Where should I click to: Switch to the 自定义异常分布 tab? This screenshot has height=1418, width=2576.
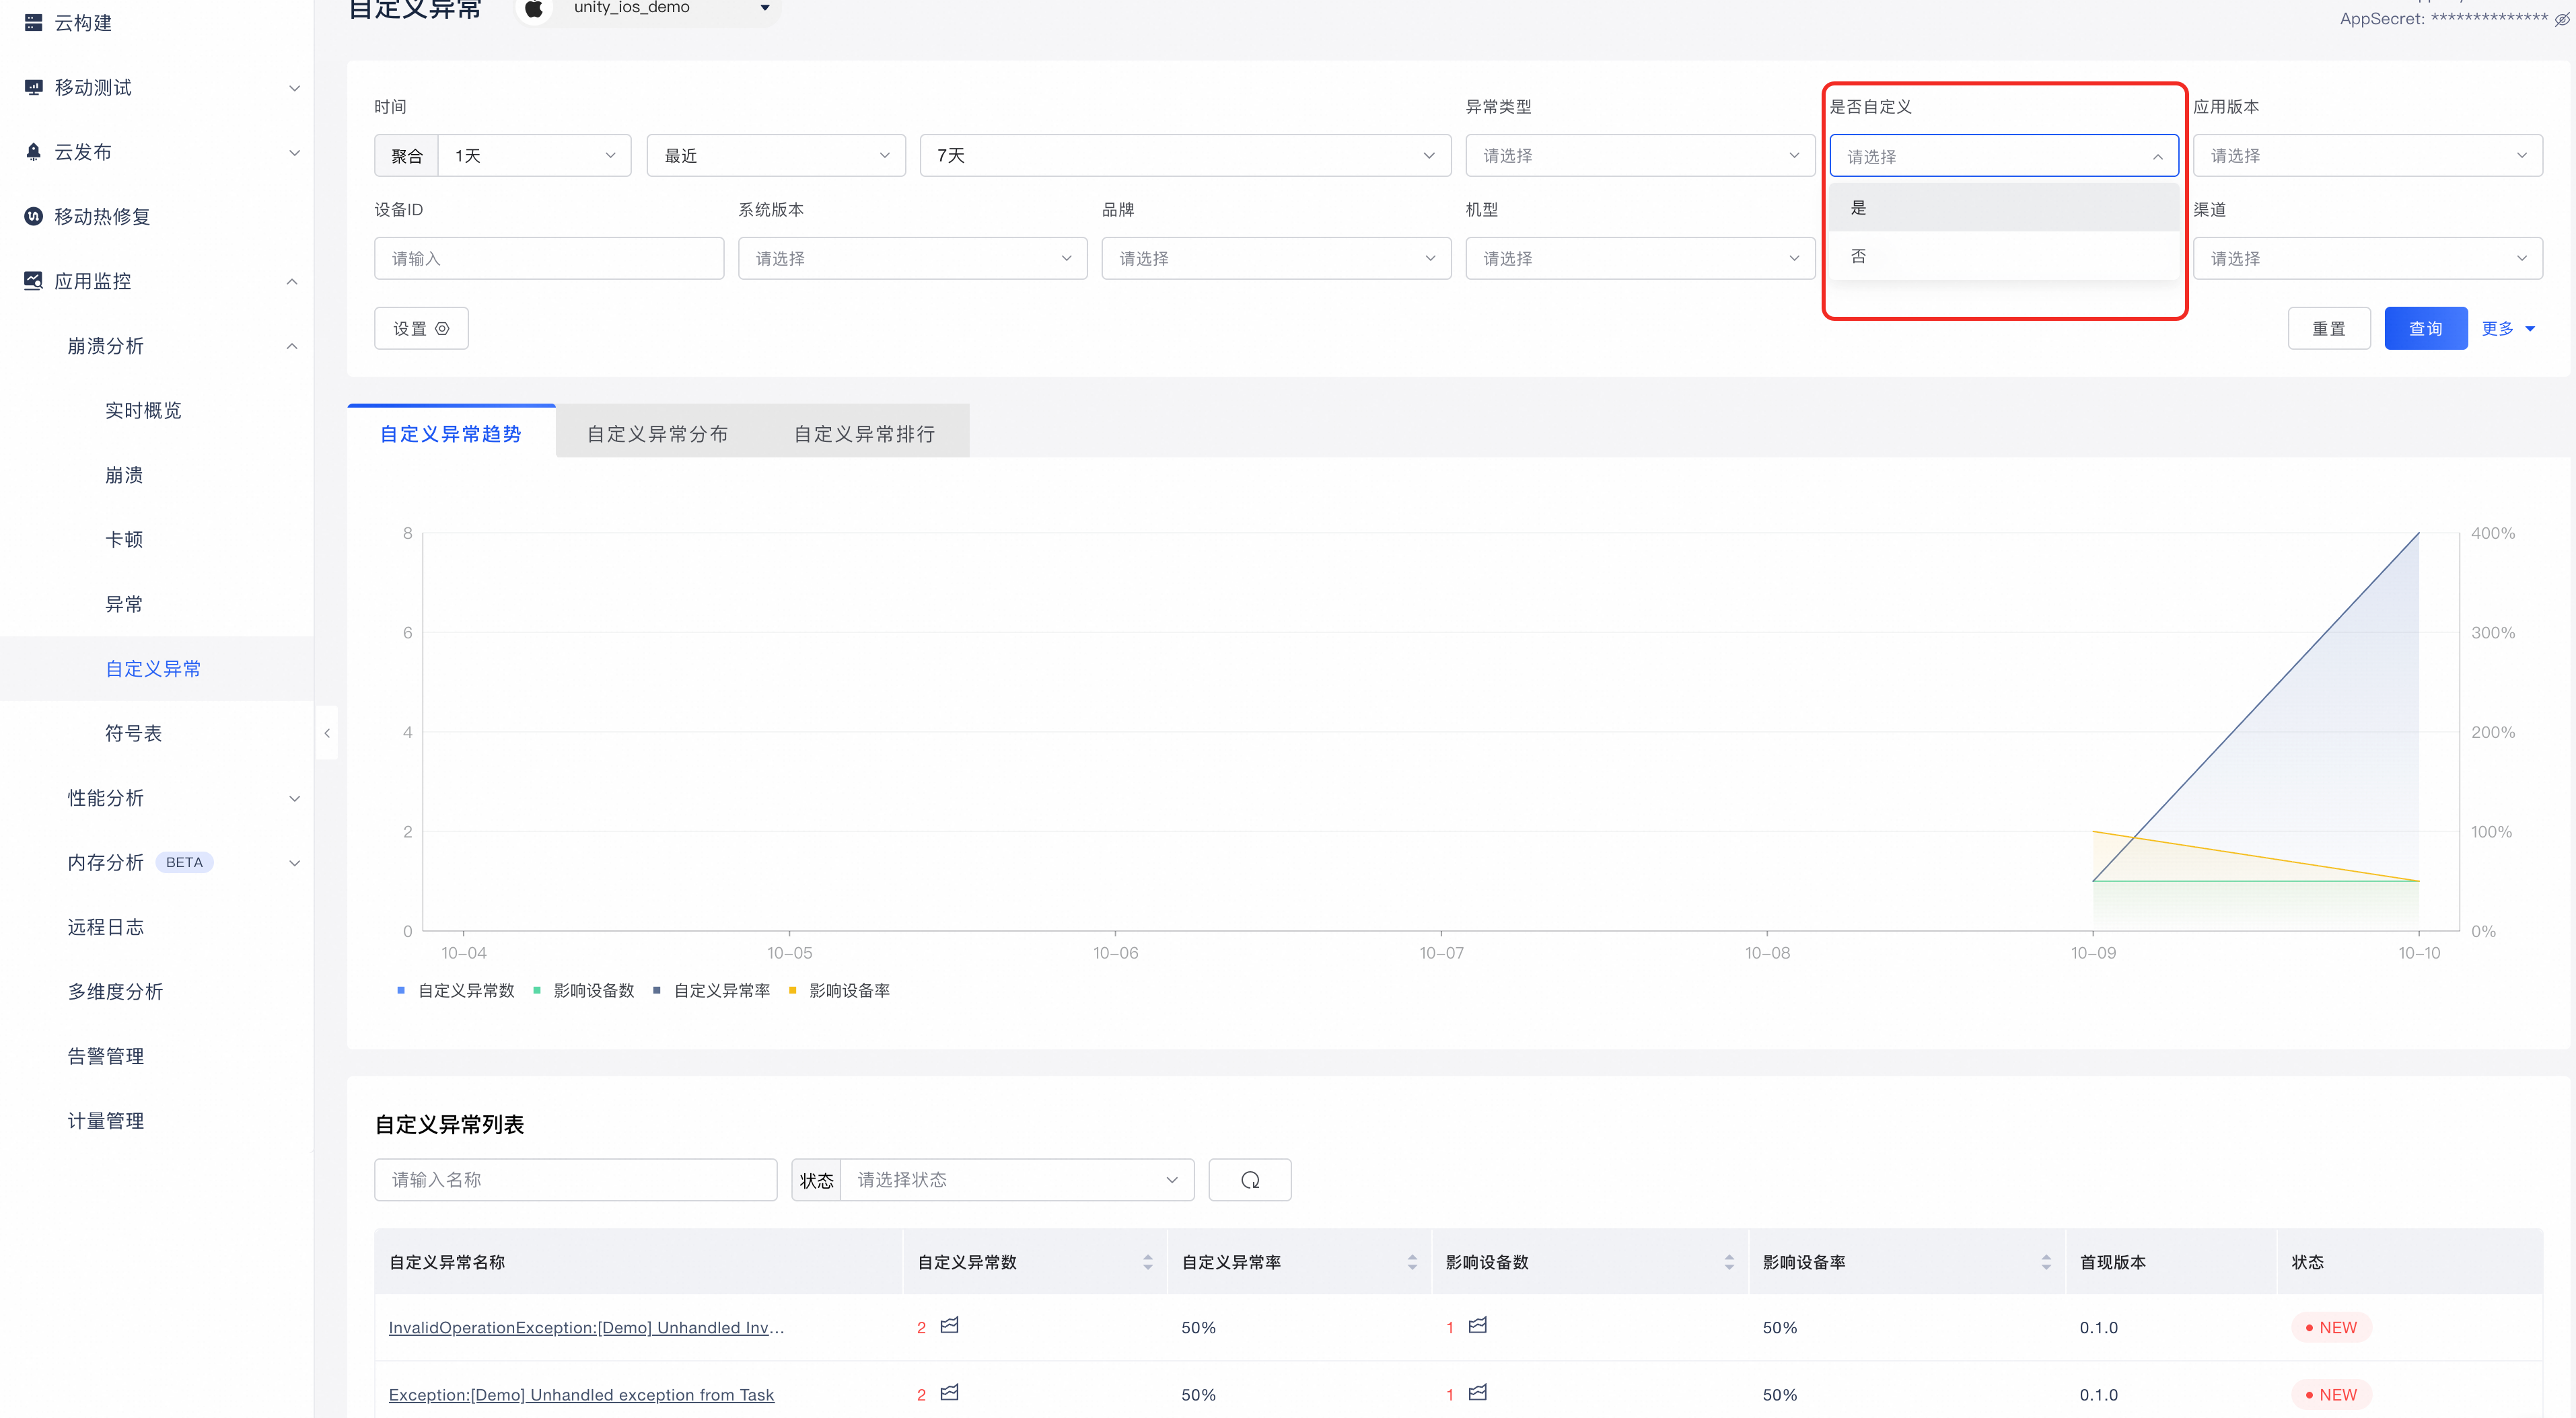[x=657, y=434]
